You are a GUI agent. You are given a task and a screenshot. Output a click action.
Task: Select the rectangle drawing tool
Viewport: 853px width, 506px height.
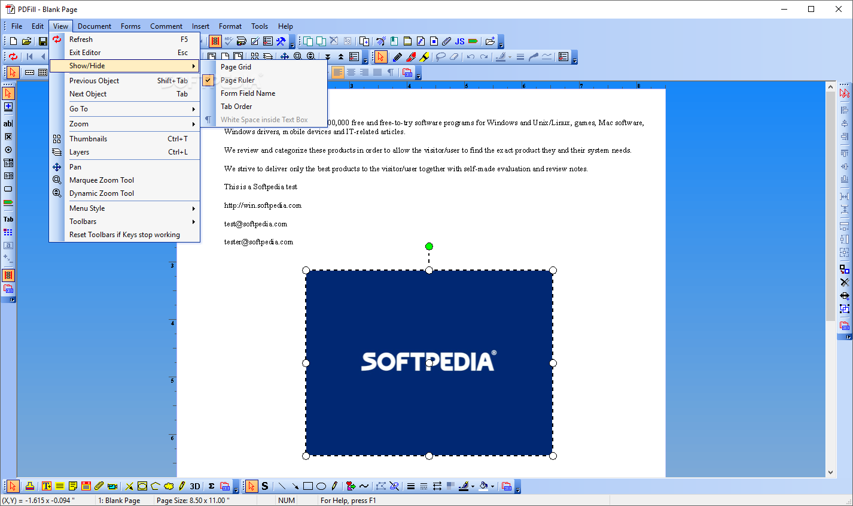[308, 486]
